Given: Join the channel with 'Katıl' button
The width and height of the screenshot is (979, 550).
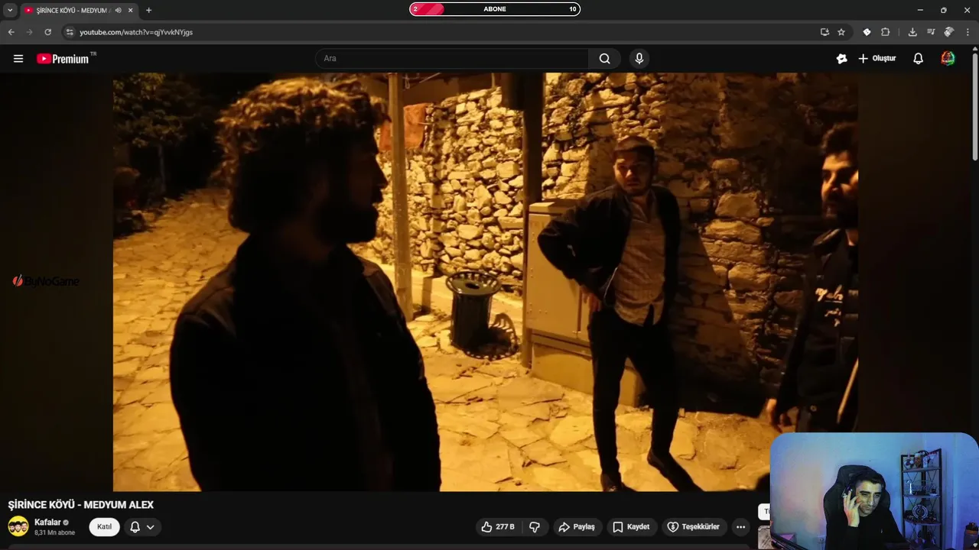Looking at the screenshot, I should tap(104, 527).
